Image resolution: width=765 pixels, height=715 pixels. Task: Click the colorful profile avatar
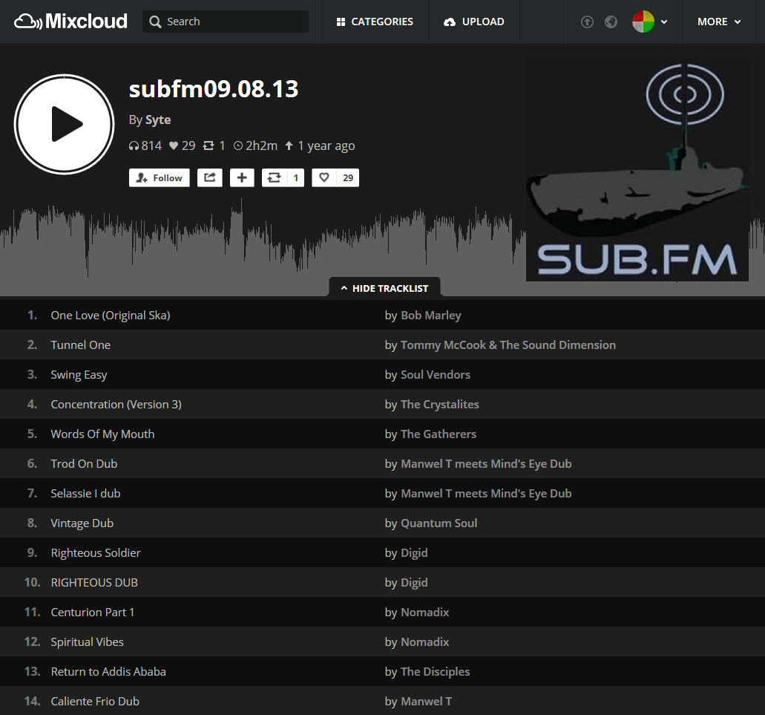click(643, 22)
